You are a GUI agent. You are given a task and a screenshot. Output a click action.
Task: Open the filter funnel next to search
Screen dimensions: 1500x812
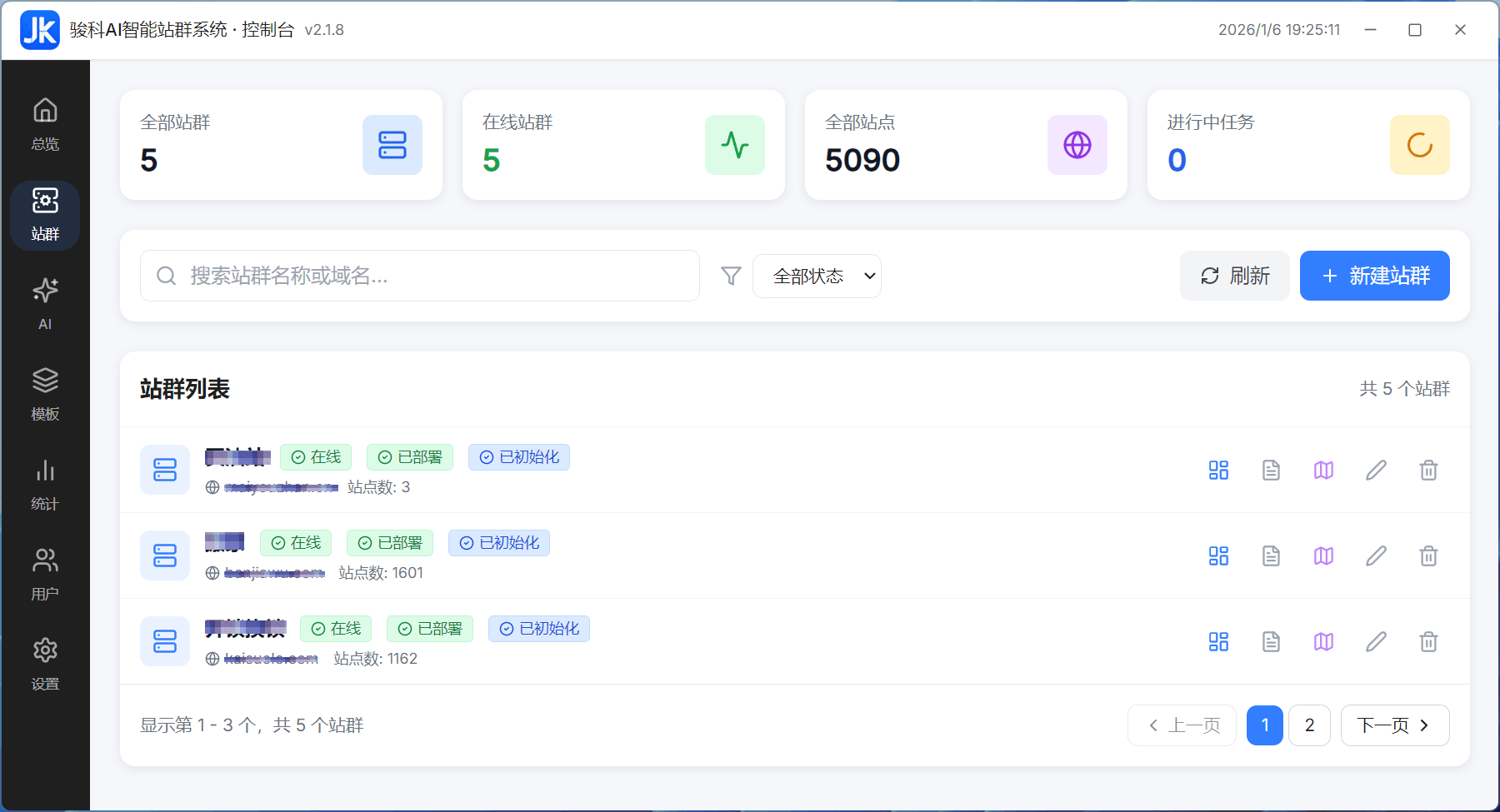(730, 276)
